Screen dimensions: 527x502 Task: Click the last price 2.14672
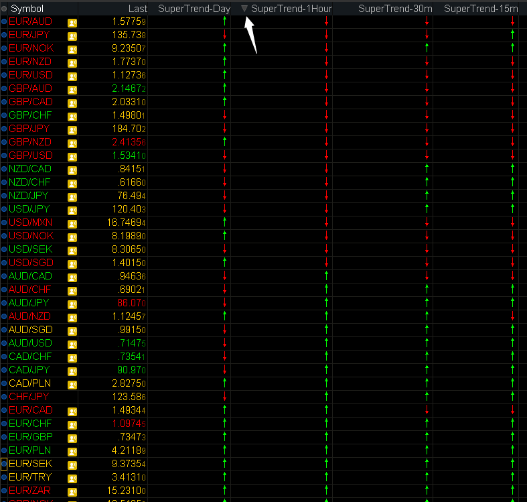129,89
